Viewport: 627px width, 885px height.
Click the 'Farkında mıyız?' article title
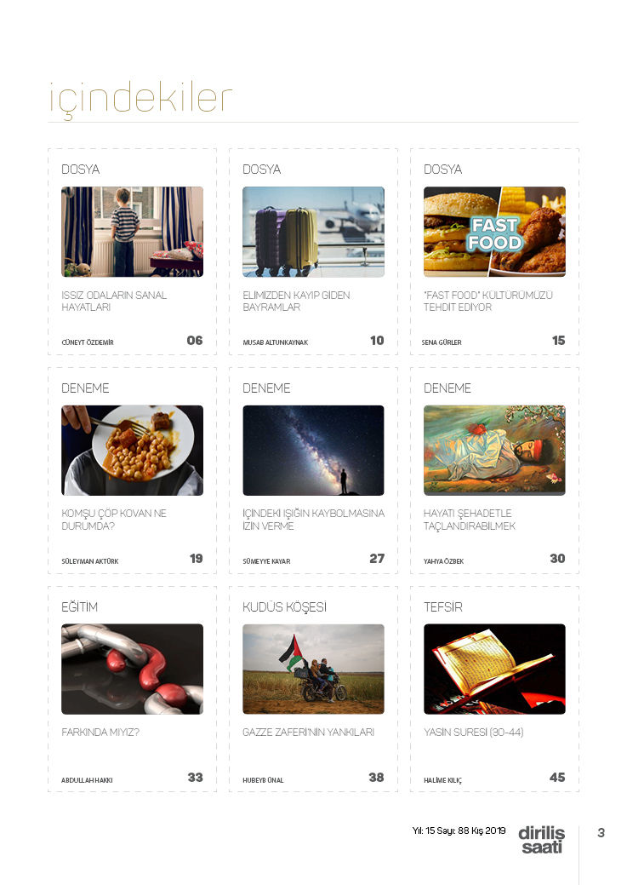(x=100, y=732)
